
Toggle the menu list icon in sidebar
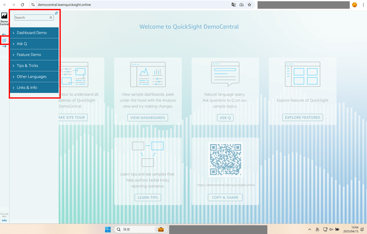click(x=5, y=41)
